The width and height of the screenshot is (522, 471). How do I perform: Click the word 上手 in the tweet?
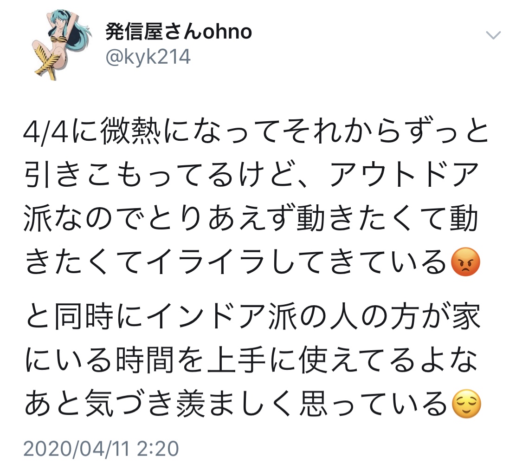236,360
